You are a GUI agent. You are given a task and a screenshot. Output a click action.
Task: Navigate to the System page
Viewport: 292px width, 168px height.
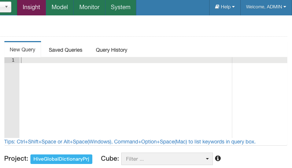pos(121,7)
